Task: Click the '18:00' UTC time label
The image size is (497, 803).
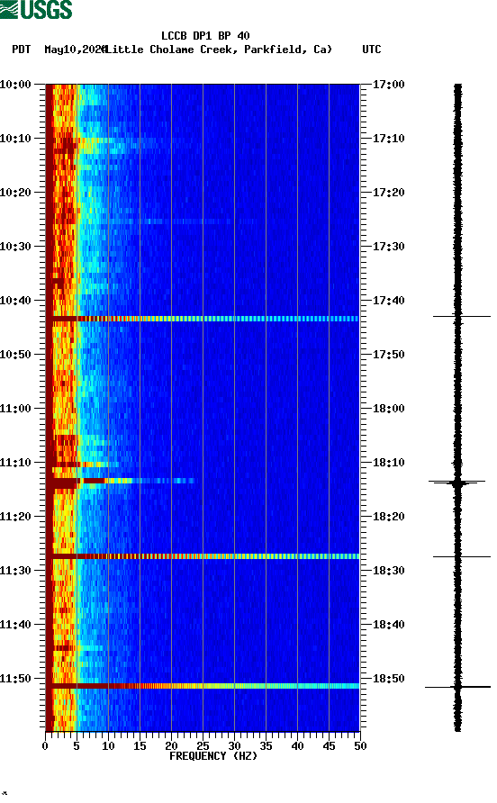Action: coord(388,408)
